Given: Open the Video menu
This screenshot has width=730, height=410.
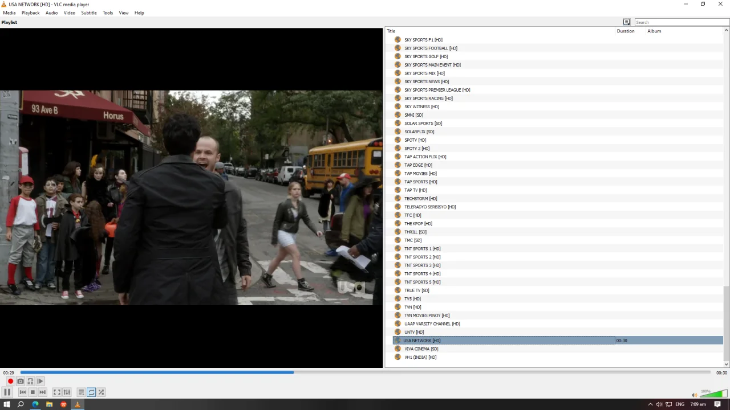Looking at the screenshot, I should click(x=70, y=13).
